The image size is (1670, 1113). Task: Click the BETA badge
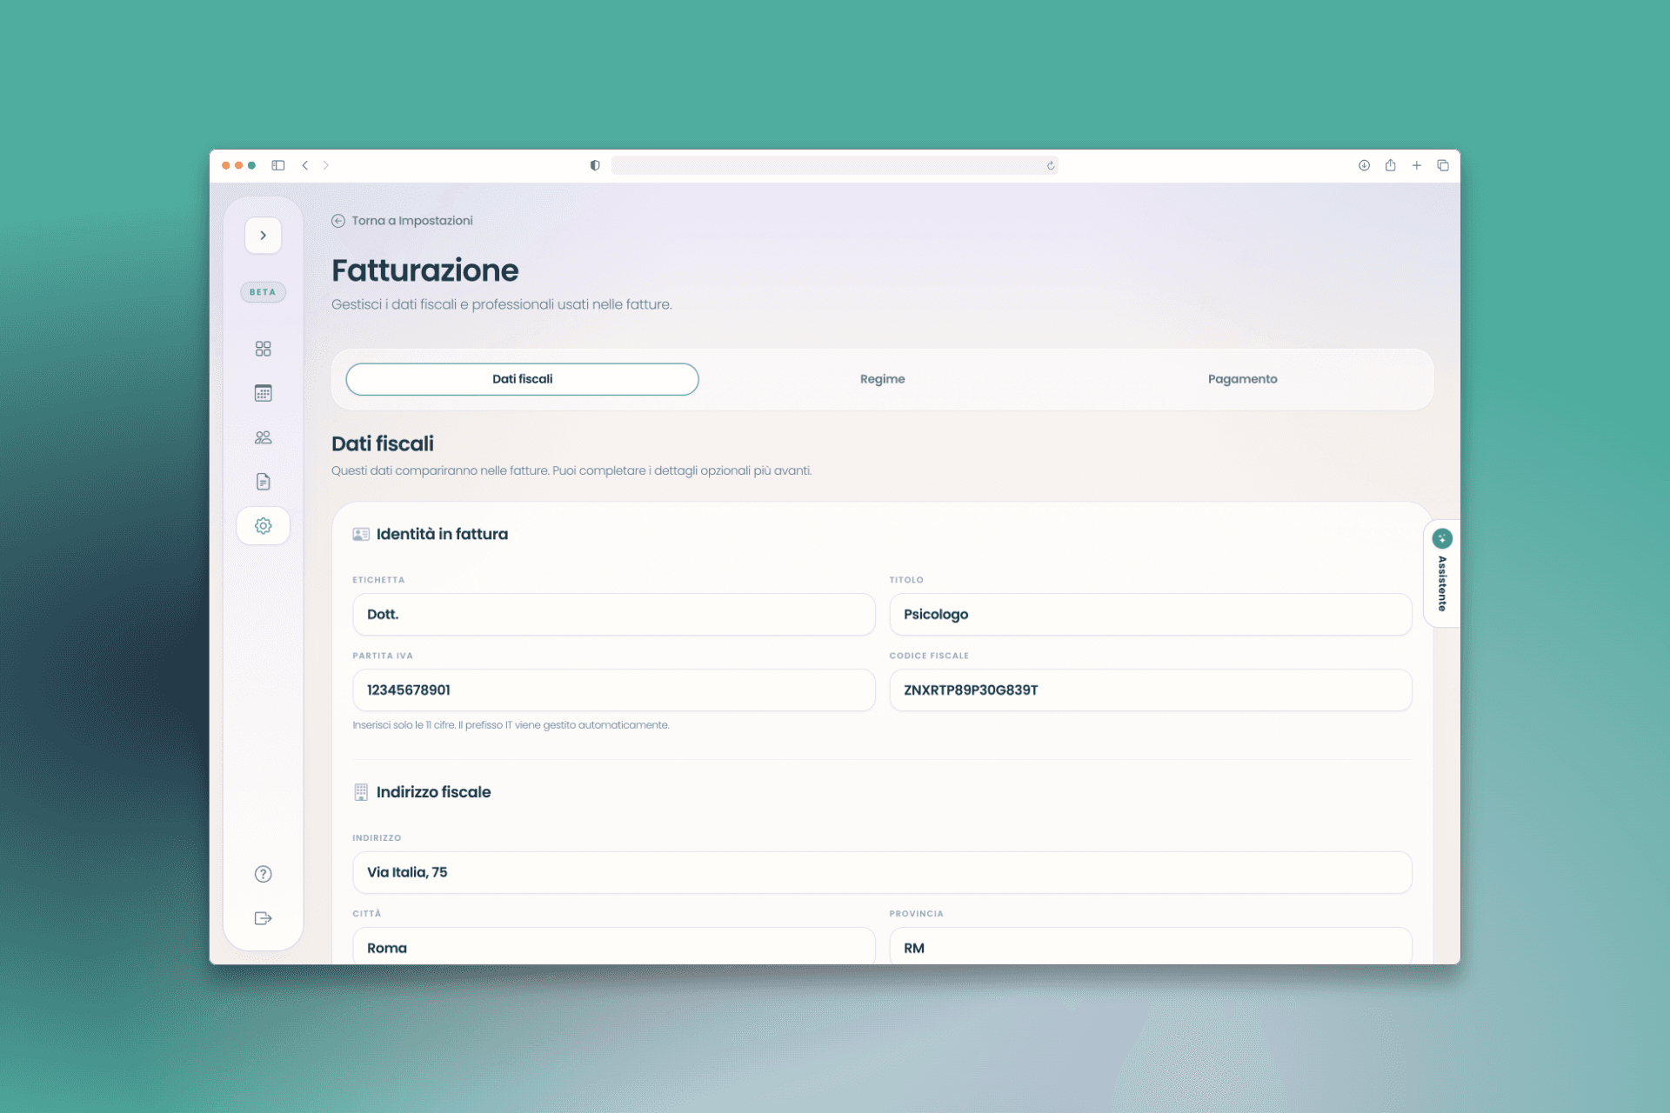tap(263, 292)
